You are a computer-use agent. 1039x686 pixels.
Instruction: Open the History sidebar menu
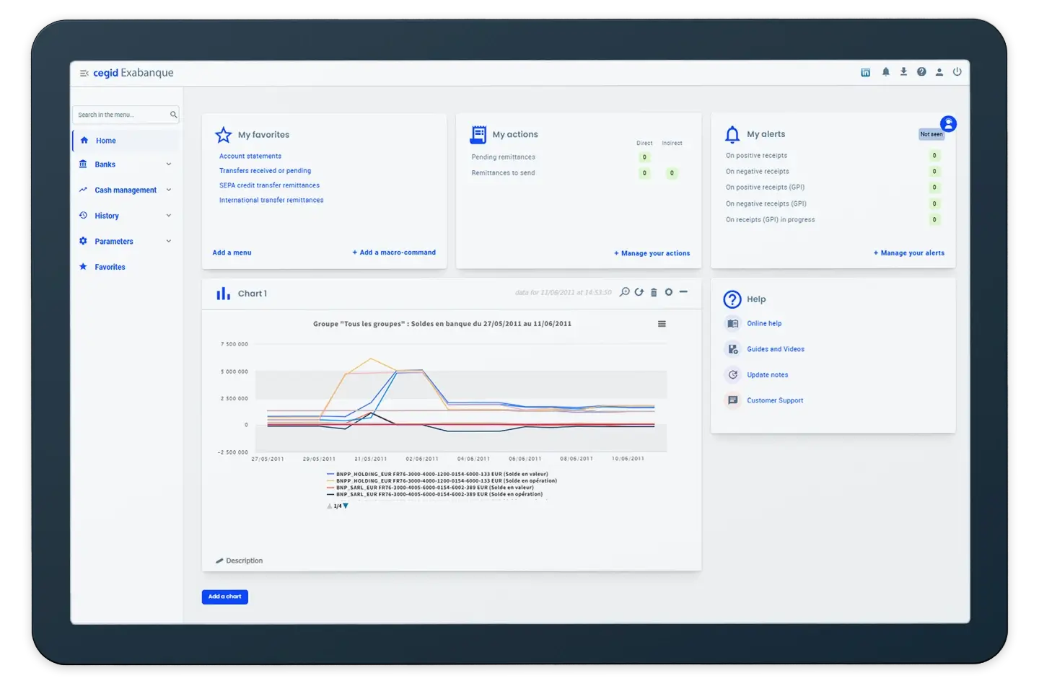coord(107,216)
